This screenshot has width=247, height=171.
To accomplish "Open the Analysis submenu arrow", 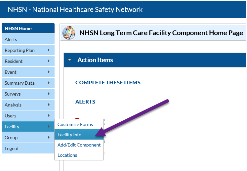I will (x=49, y=105).
